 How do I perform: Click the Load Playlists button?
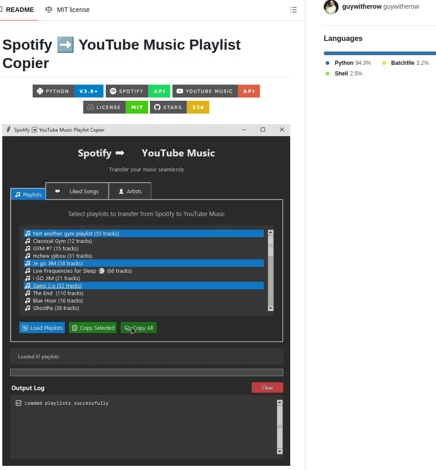pyautogui.click(x=42, y=327)
